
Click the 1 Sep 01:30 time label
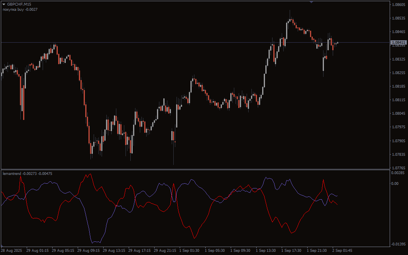[189, 251]
